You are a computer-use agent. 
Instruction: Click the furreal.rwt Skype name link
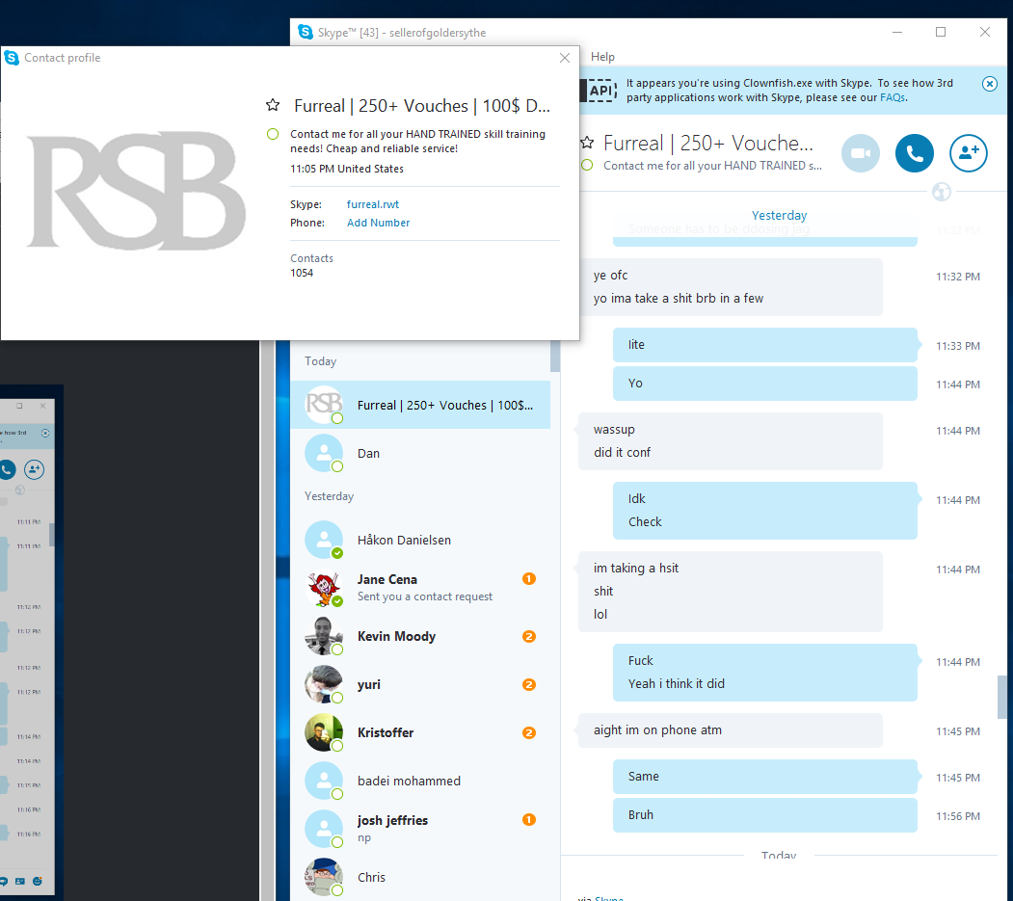373,204
